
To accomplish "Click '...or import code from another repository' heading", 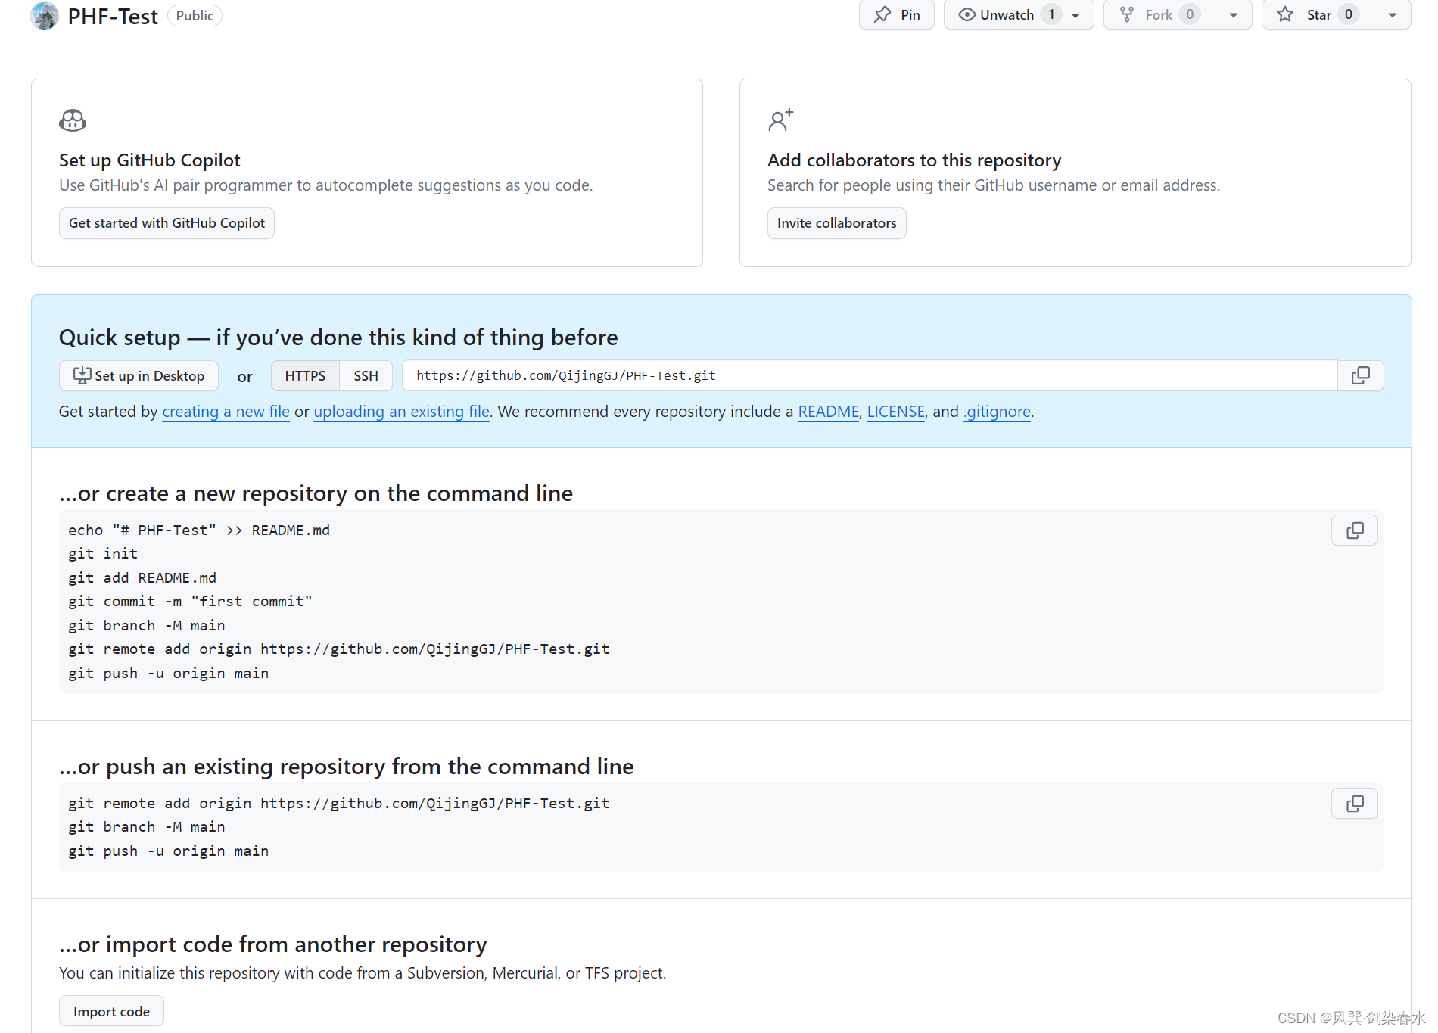I will tap(273, 944).
